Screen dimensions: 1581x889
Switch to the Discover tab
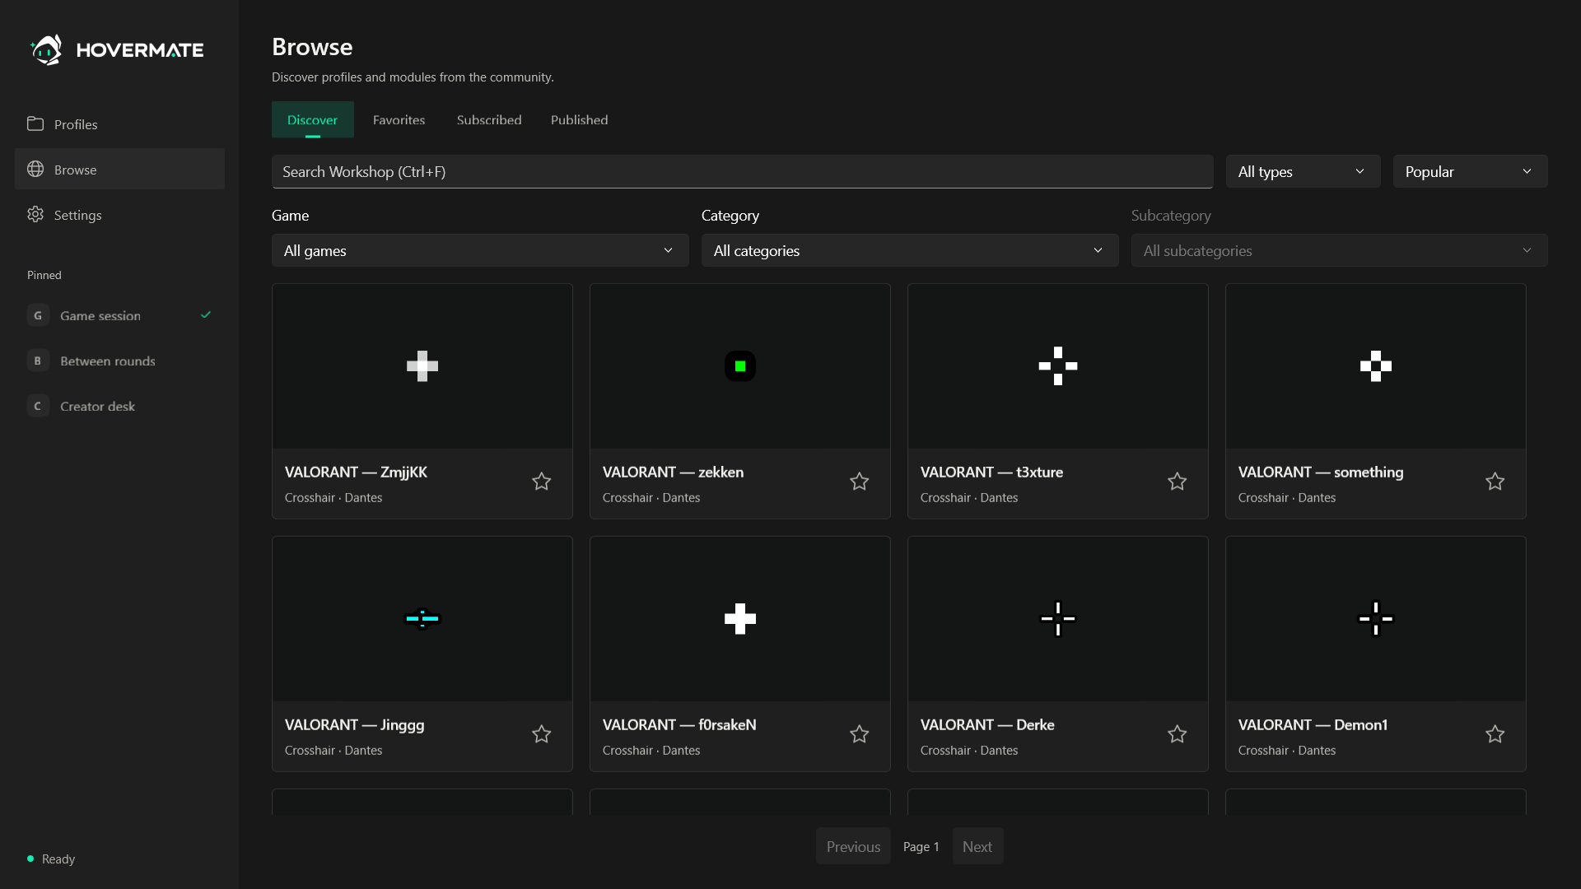point(313,119)
